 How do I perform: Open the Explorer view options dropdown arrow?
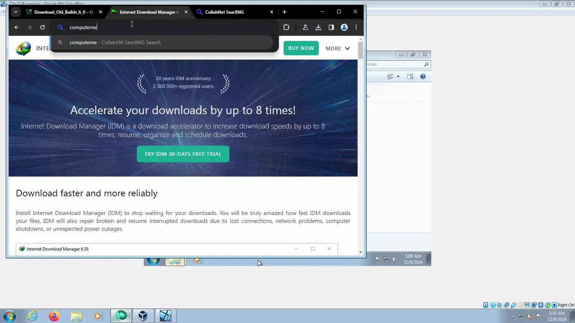398,76
